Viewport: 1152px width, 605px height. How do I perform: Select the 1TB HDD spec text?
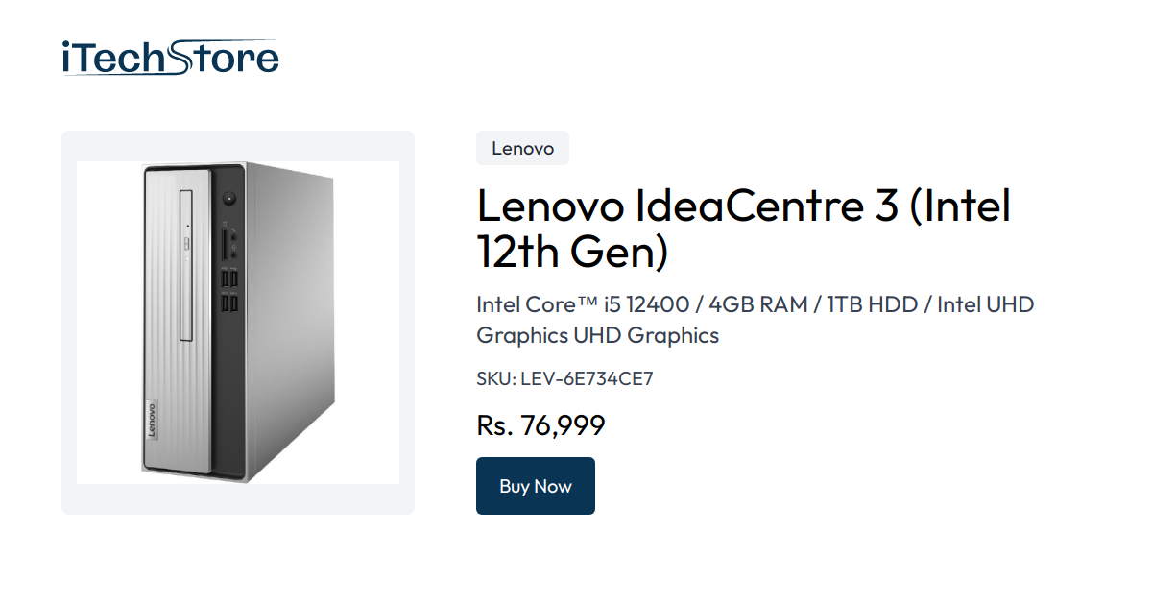point(874,304)
